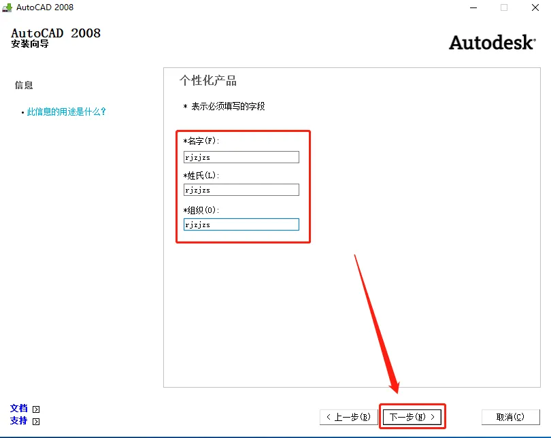Image resolution: width=551 pixels, height=438 pixels.
Task: Click the *姓氏(L): label
Action: [201, 175]
